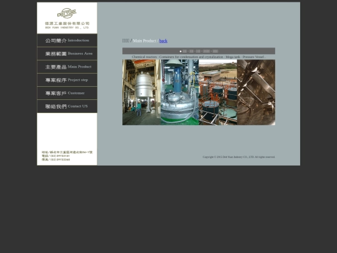Image resolution: width=337 pixels, height=253 pixels.
Task: Click the fax number line (02) 29722260
Action: tap(56, 159)
